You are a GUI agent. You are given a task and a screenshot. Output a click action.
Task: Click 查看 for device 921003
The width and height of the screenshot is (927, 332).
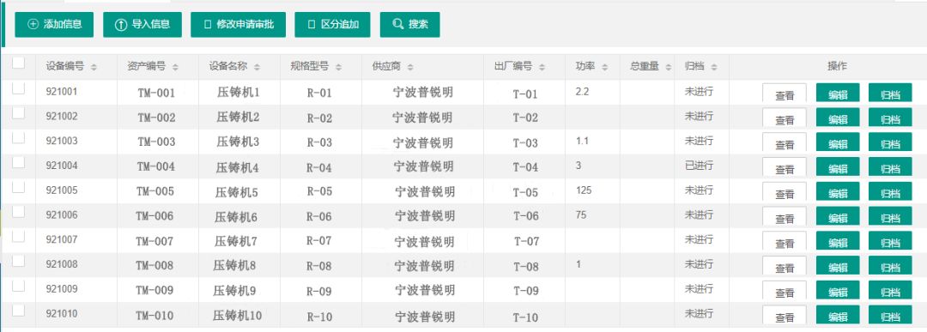(x=785, y=142)
